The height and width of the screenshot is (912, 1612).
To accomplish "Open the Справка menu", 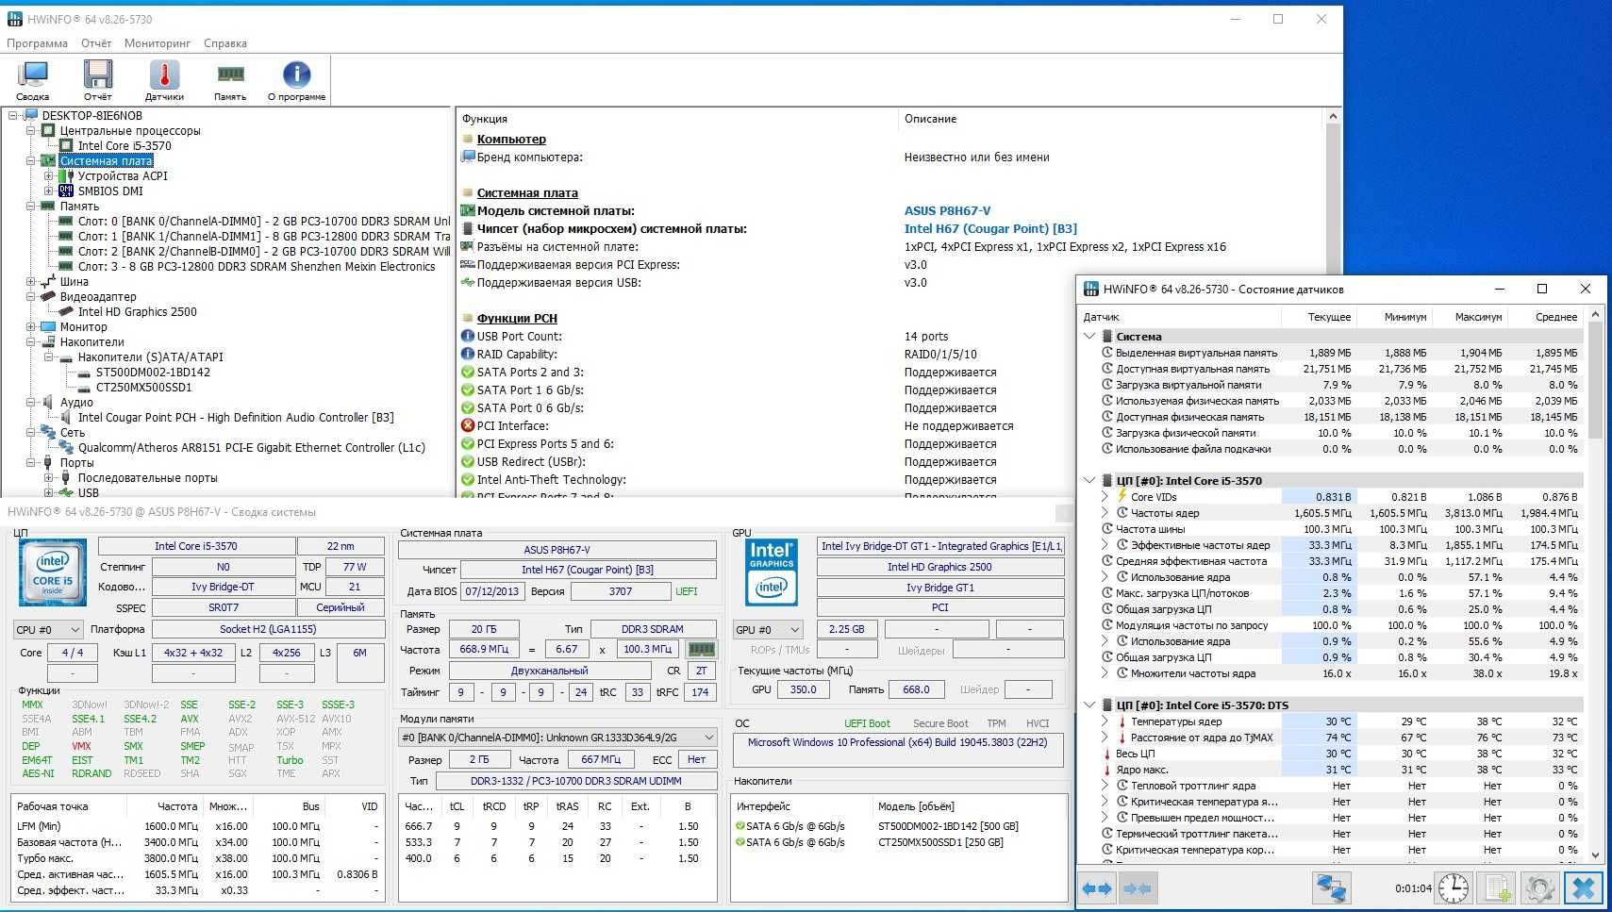I will pos(225,43).
